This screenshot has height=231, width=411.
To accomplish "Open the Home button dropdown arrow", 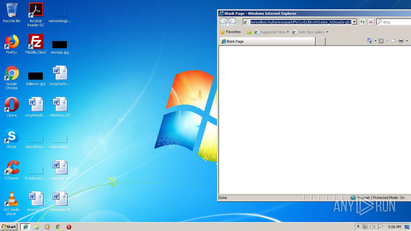I will point(375,41).
